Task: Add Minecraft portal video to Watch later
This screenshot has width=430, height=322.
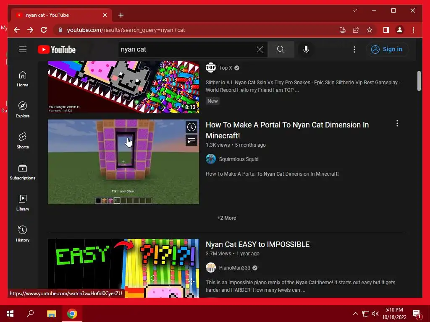Action: 191,127
